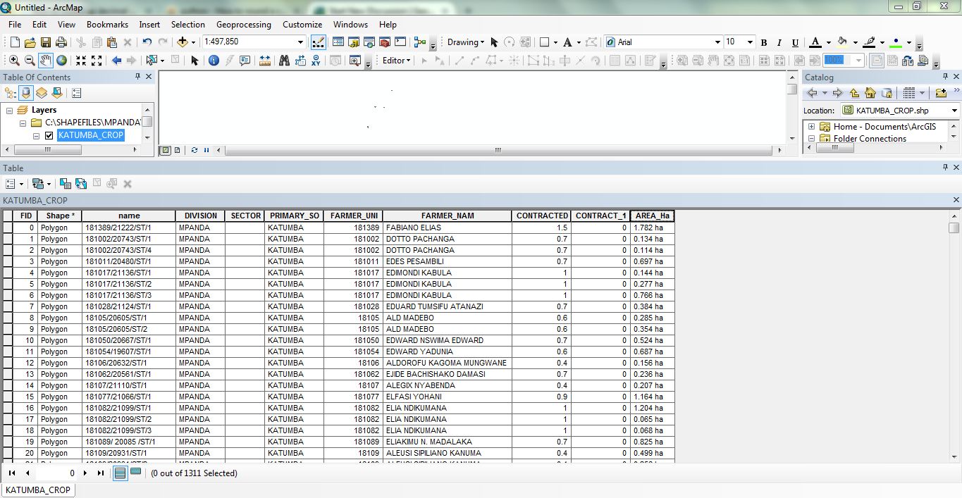Viewport: 962px width, 498px height.
Task: Show selected records view button
Action: click(136, 473)
